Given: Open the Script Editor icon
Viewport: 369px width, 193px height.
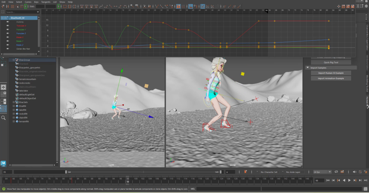Looking at the screenshot, I should [x=365, y=189].
